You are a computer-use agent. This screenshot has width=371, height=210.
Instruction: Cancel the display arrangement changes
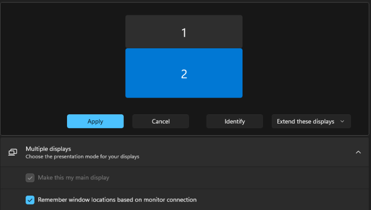[x=161, y=121]
